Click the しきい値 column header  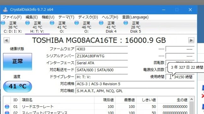pyautogui.click(x=147, y=100)
